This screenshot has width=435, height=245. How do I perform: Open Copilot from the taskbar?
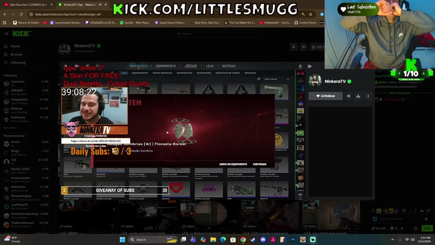(203, 240)
